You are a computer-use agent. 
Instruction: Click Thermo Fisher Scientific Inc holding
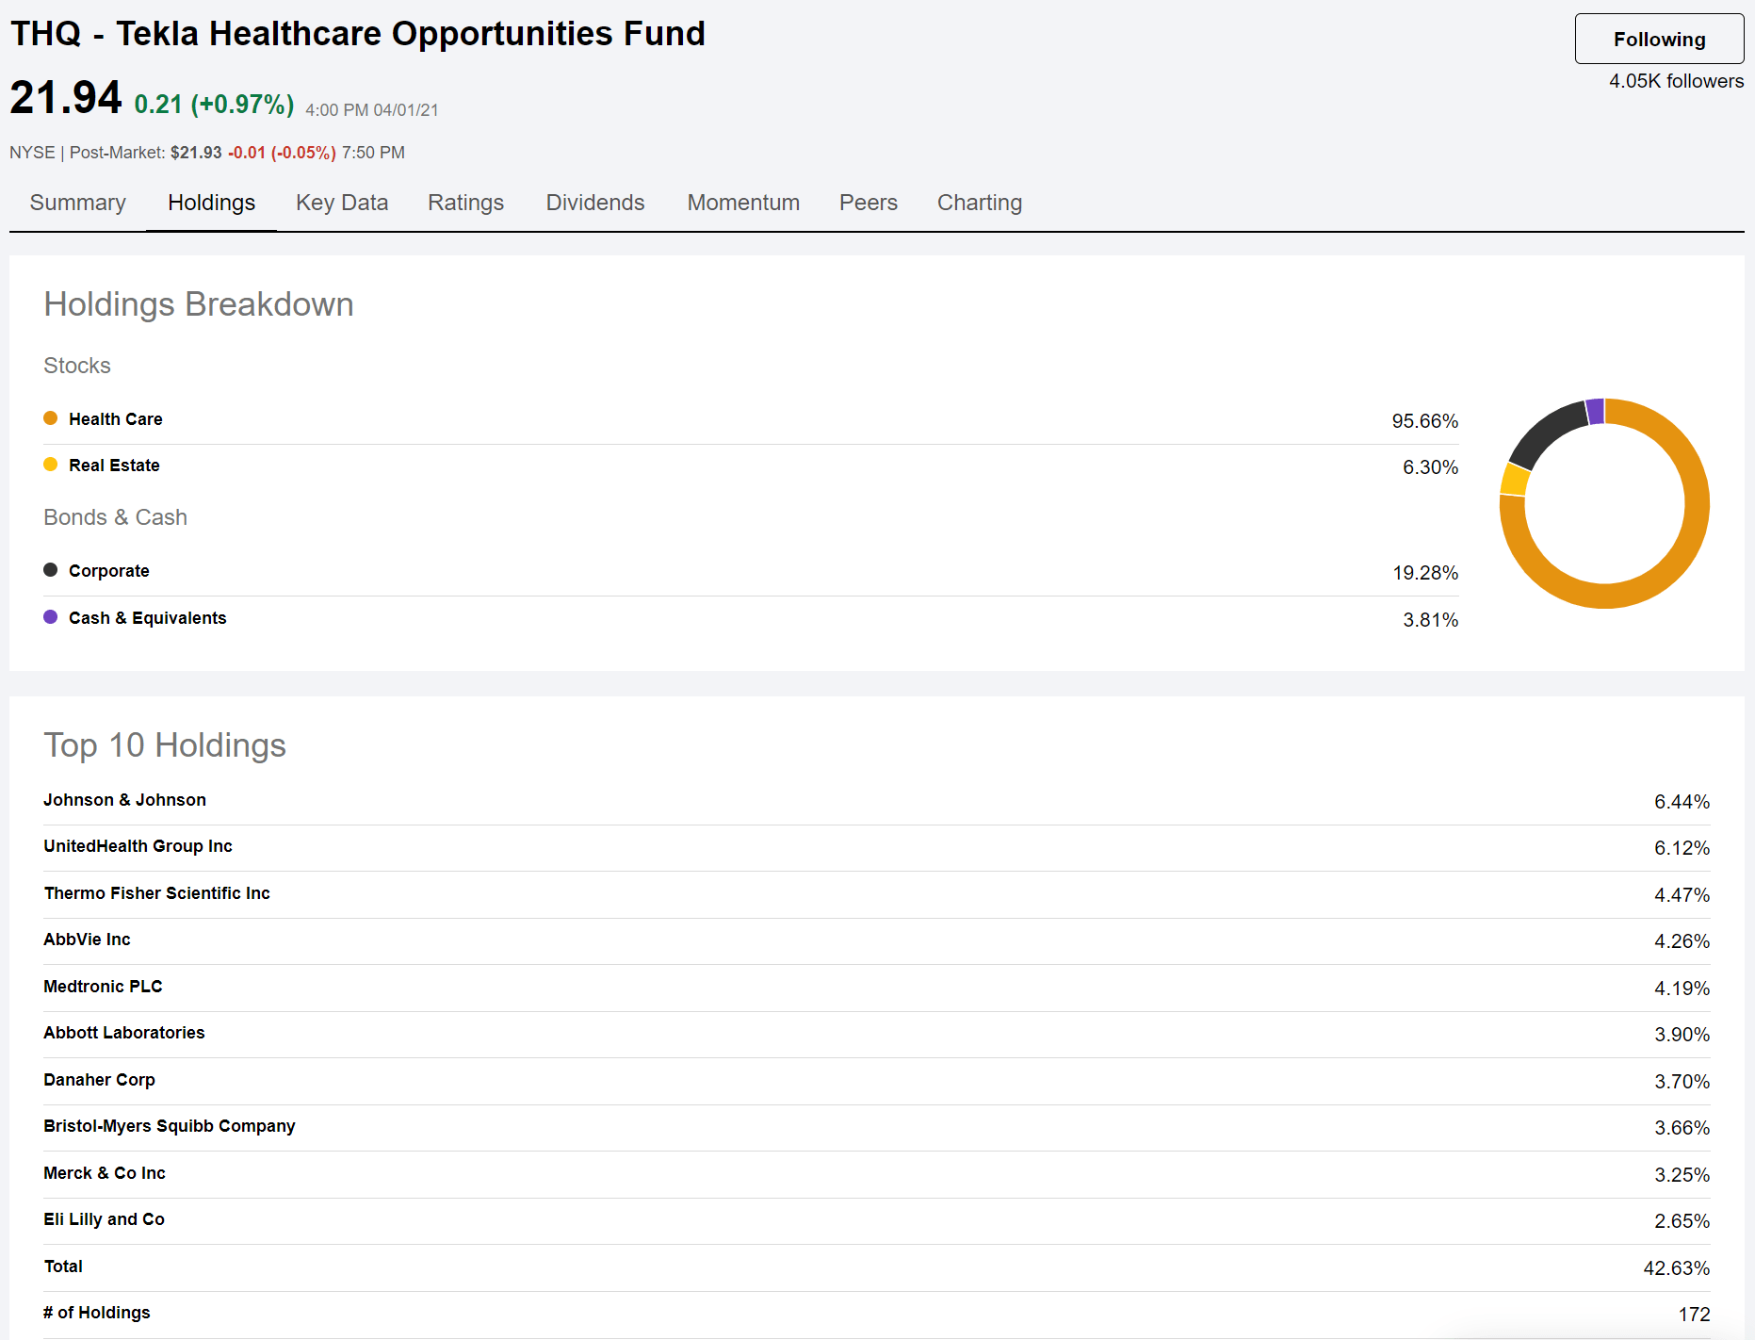(156, 893)
